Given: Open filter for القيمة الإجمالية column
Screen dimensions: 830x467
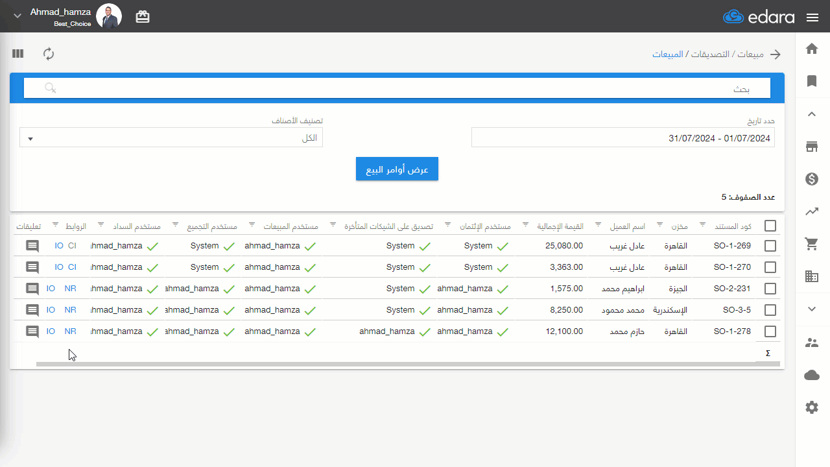Looking at the screenshot, I should (x=525, y=224).
